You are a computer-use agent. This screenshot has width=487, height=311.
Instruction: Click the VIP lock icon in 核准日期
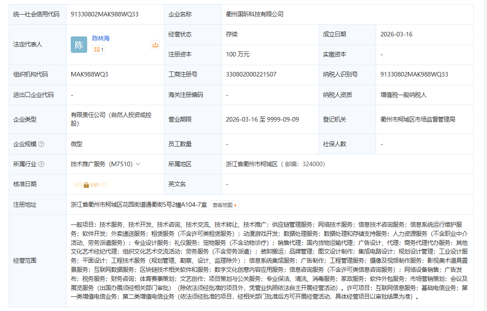point(86,185)
